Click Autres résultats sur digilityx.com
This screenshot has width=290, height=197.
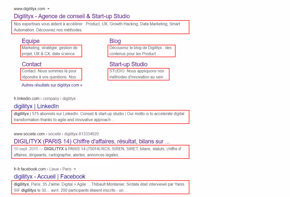click(x=52, y=85)
